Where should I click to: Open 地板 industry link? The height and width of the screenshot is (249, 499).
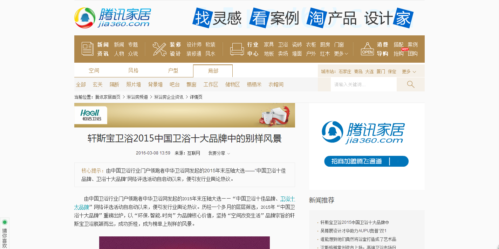(x=269, y=54)
